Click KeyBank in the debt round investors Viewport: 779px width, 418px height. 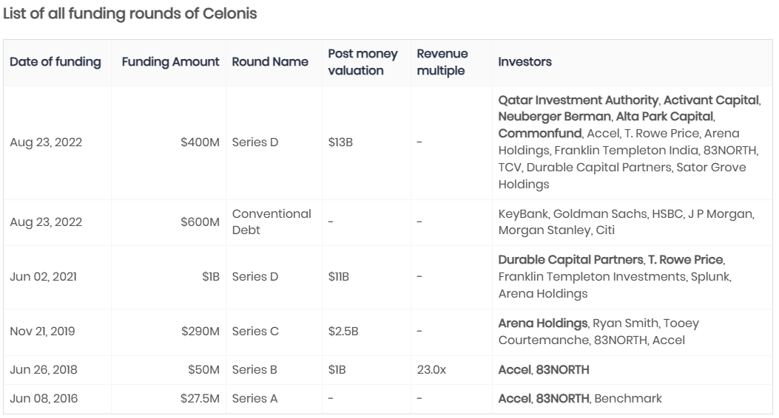522,213
